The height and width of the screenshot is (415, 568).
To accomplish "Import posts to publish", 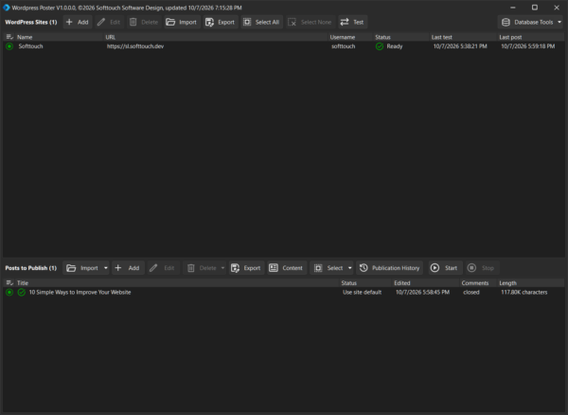I will tap(82, 268).
